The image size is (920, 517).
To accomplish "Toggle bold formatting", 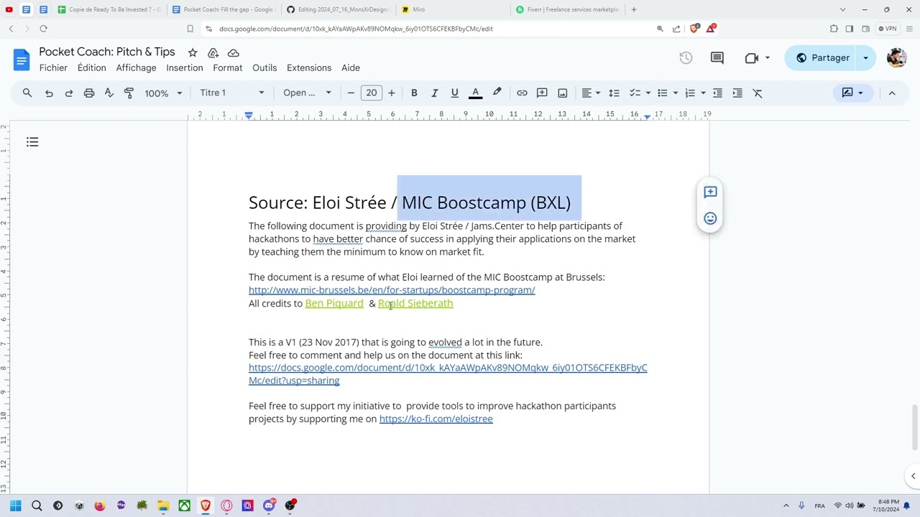I will 414,93.
